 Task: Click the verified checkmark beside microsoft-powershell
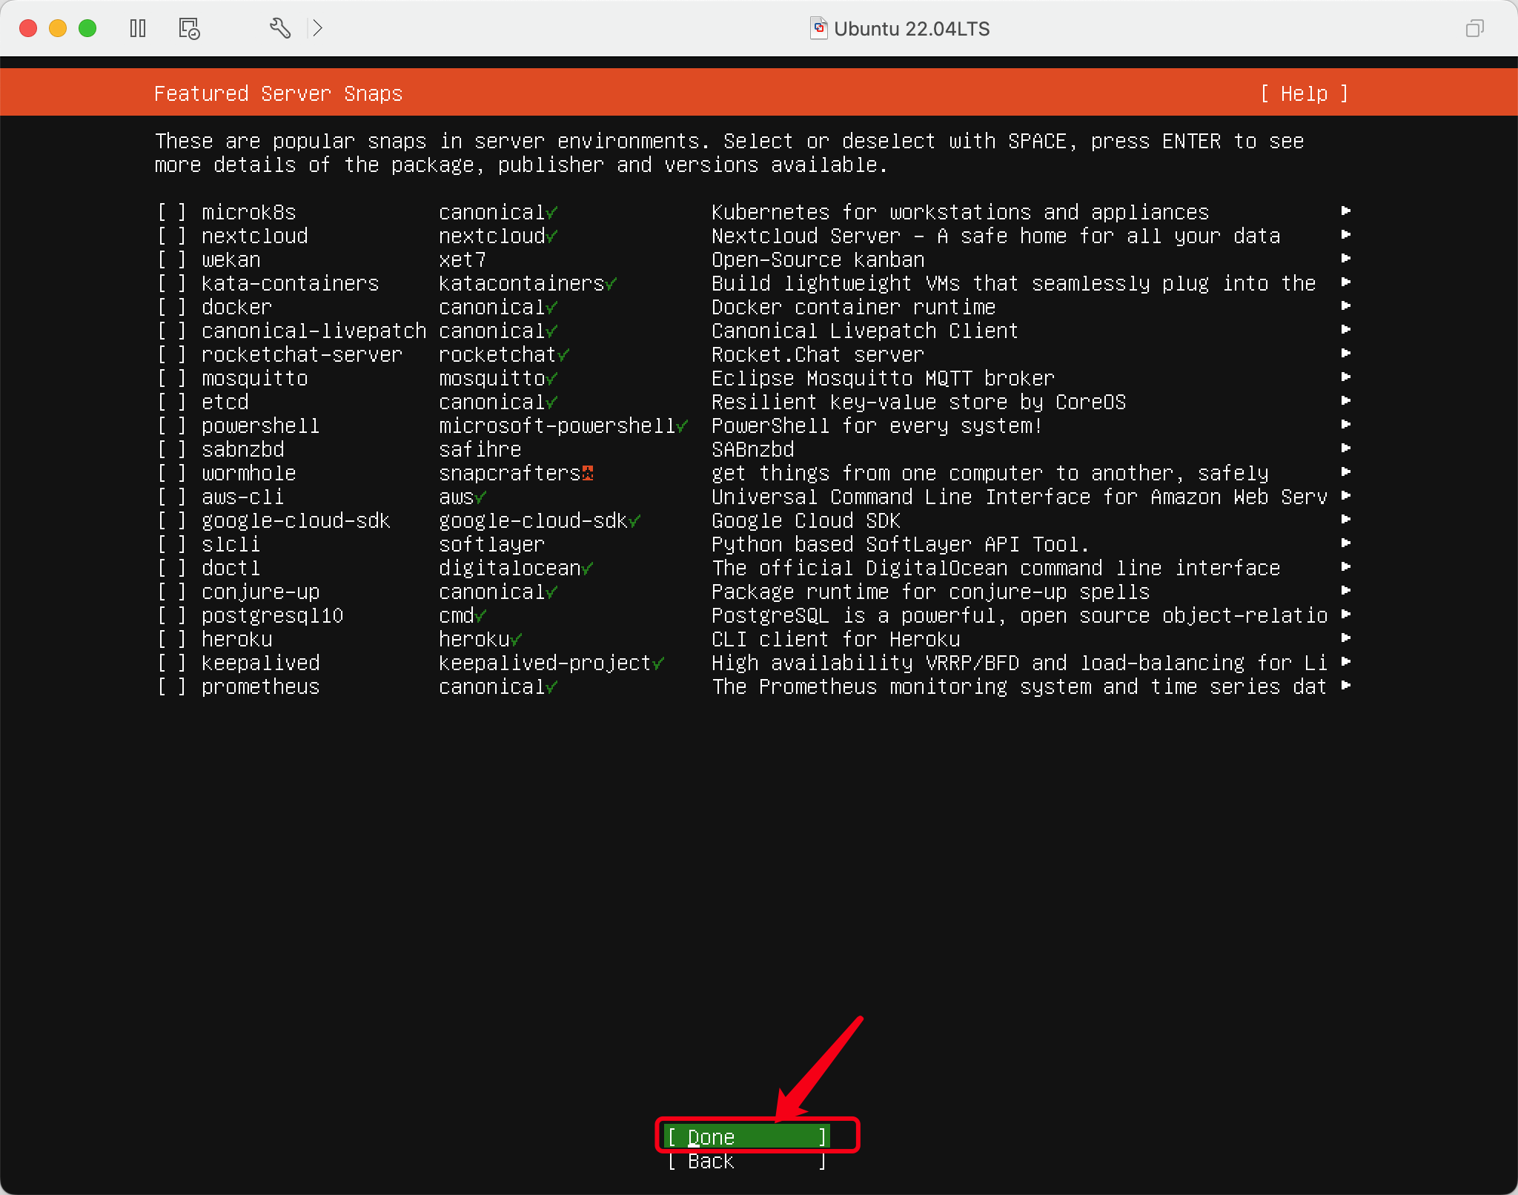tap(680, 426)
